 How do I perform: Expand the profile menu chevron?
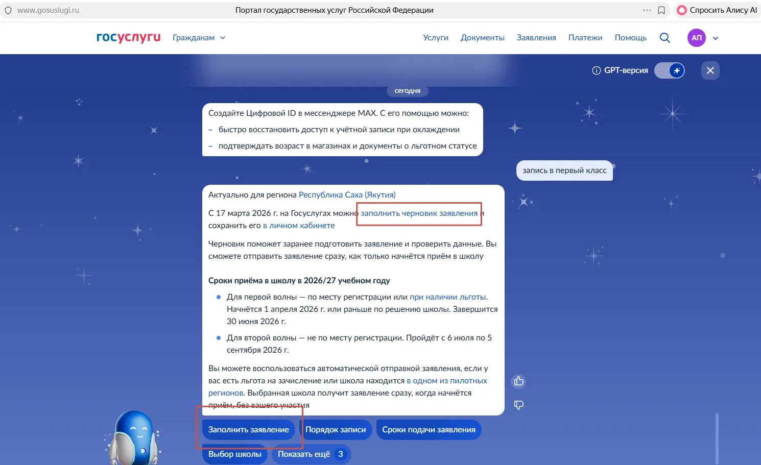(x=716, y=38)
